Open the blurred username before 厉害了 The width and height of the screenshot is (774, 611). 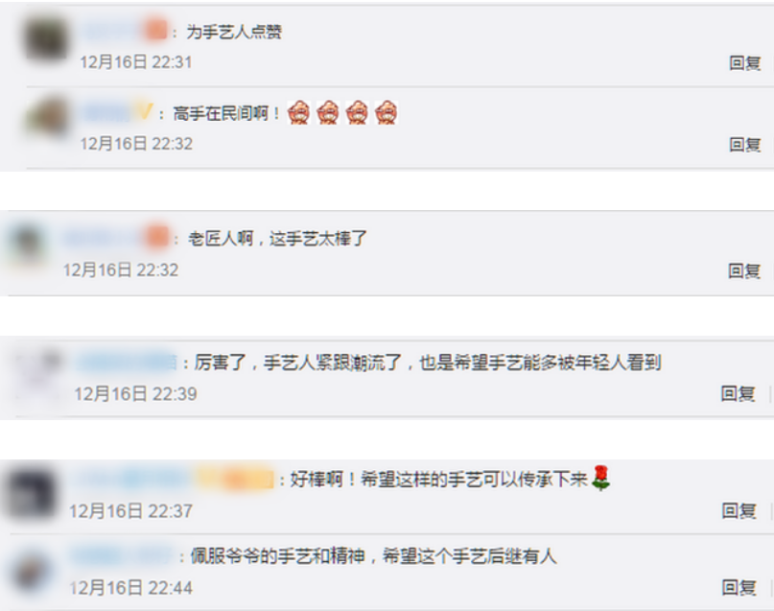pos(127,363)
